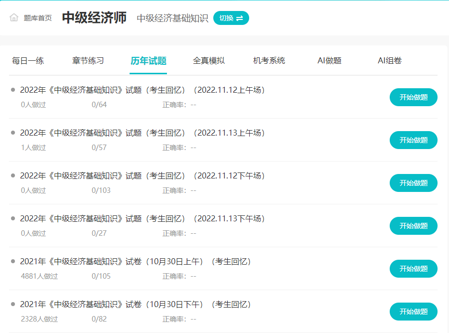Click 开始做题 for the 2022.11.13下午场 paper
The height and width of the screenshot is (333, 449).
click(x=413, y=226)
